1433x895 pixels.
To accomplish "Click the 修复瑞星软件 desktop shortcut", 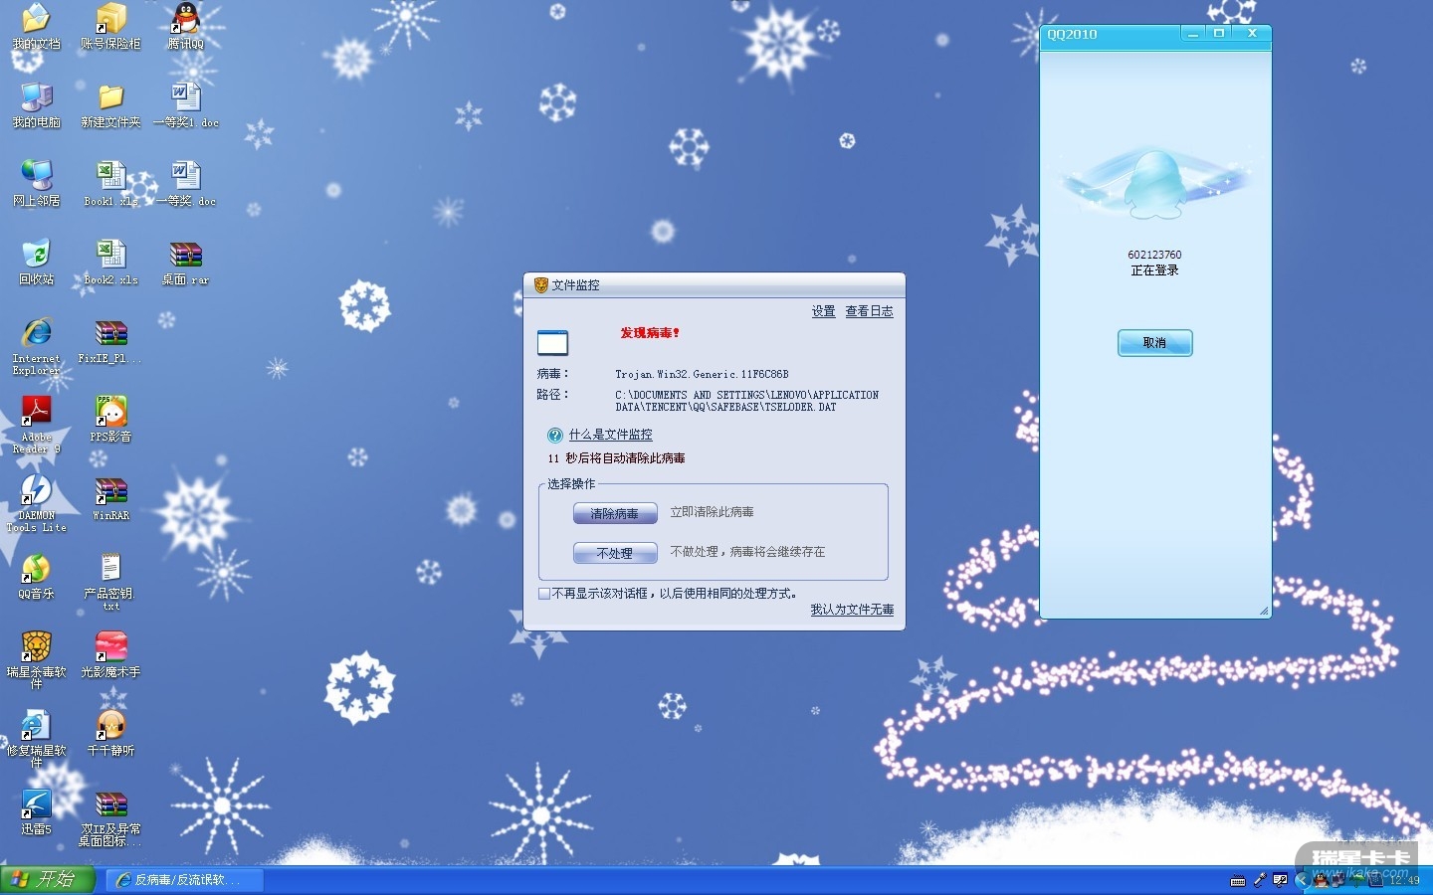I will [36, 739].
